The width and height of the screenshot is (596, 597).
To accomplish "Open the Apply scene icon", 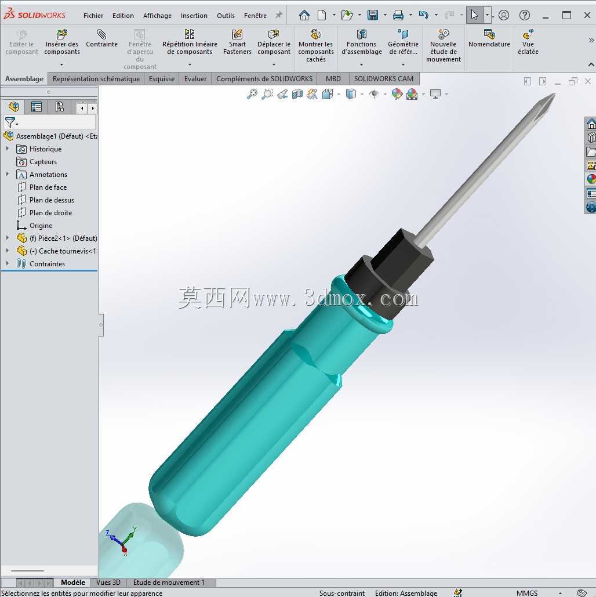I will coord(412,94).
